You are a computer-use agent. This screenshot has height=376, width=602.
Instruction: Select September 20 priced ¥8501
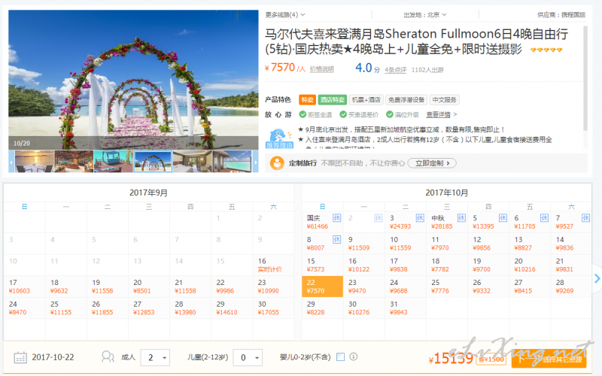pos(149,287)
